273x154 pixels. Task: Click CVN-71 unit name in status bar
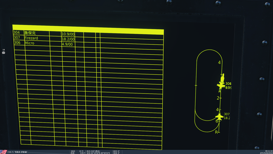click(x=17, y=152)
